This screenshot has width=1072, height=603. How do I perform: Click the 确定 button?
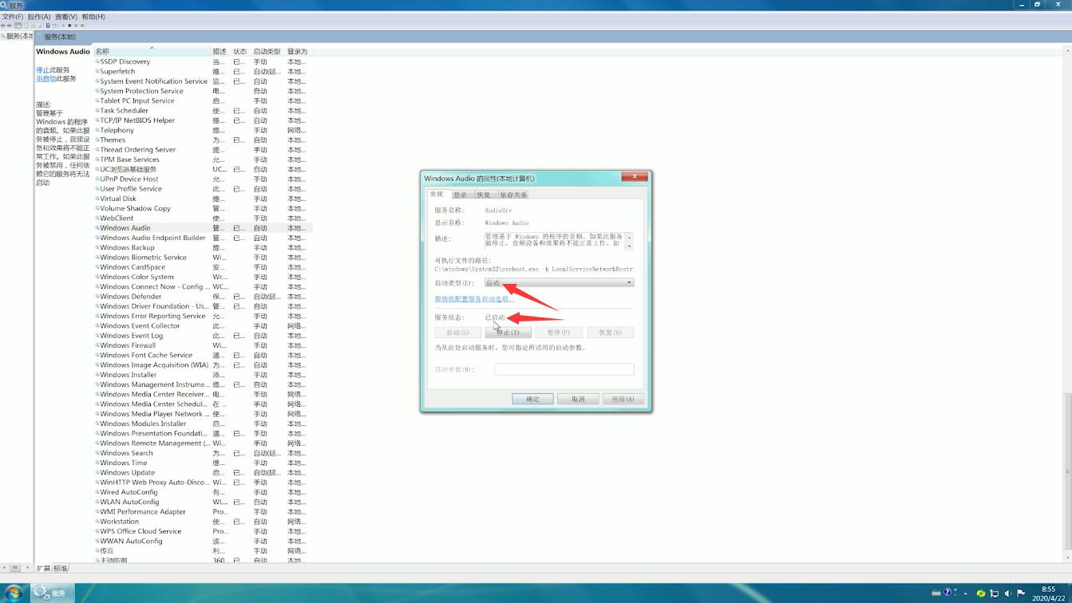click(532, 399)
